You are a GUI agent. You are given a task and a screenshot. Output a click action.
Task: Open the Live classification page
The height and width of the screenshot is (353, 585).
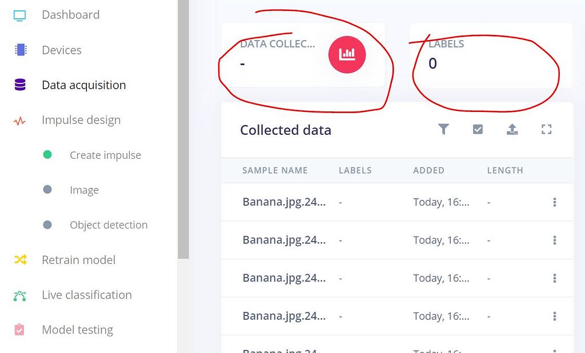87,295
